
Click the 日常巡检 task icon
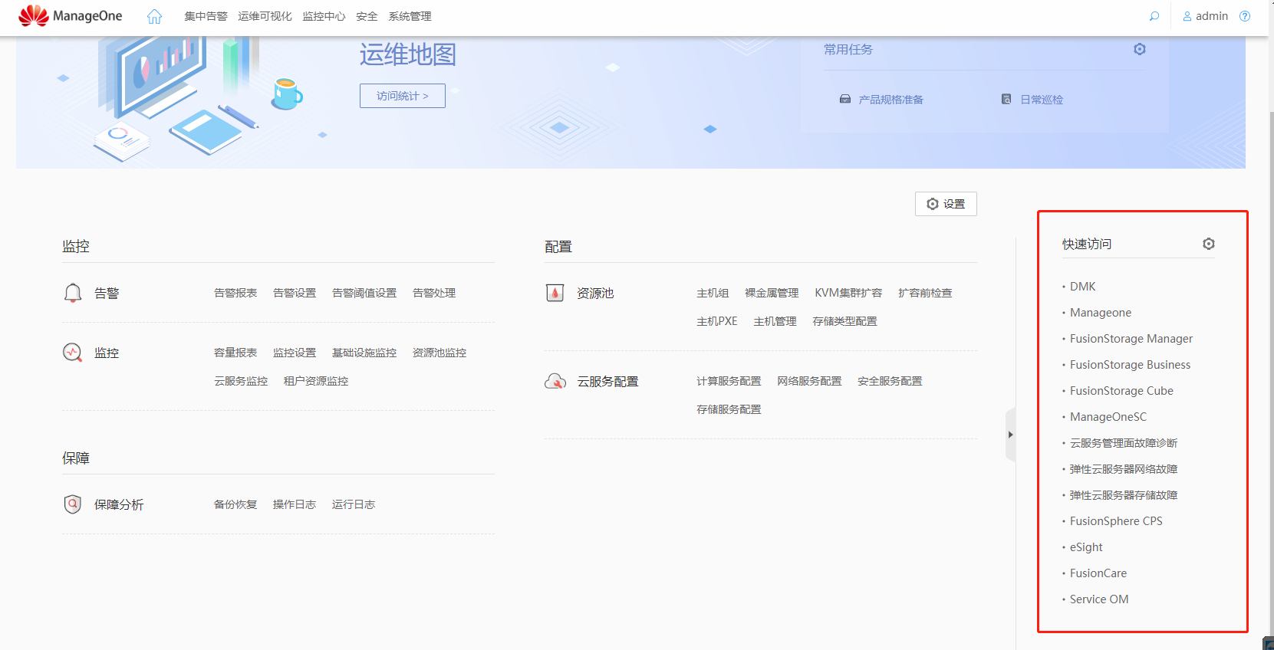coord(1006,99)
